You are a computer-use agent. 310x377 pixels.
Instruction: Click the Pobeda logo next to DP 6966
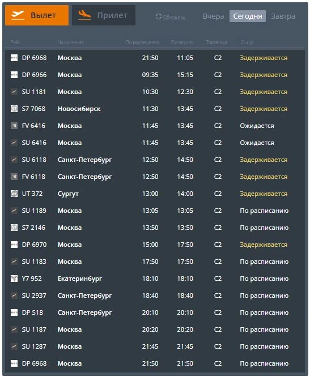tap(14, 75)
